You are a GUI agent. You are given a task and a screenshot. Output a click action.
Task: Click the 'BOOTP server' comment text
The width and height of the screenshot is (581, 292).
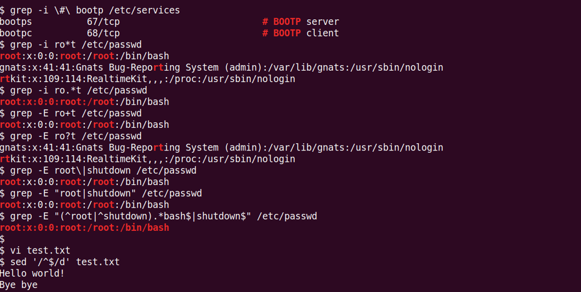click(x=306, y=22)
